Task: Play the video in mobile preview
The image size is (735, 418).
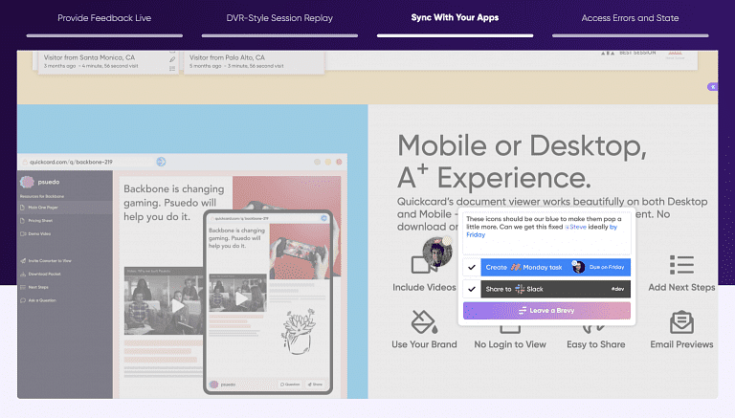Action: click(242, 298)
